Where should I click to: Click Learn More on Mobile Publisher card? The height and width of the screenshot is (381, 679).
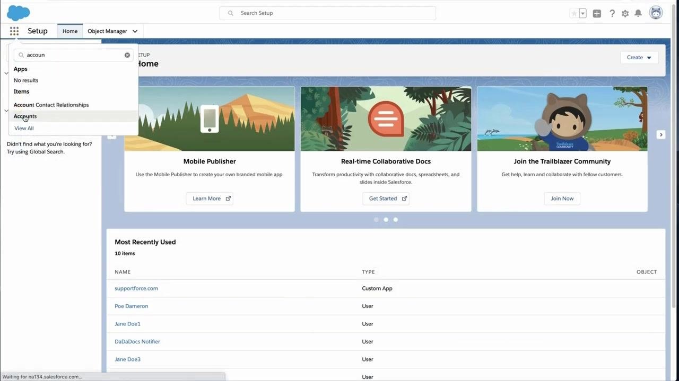pos(210,198)
